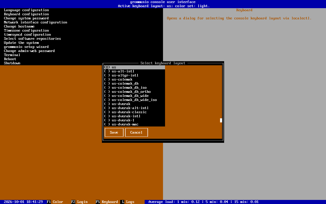The image size is (326, 204).
Task: Select the us-altgr-intl radio option
Action: pyautogui.click(x=134, y=75)
